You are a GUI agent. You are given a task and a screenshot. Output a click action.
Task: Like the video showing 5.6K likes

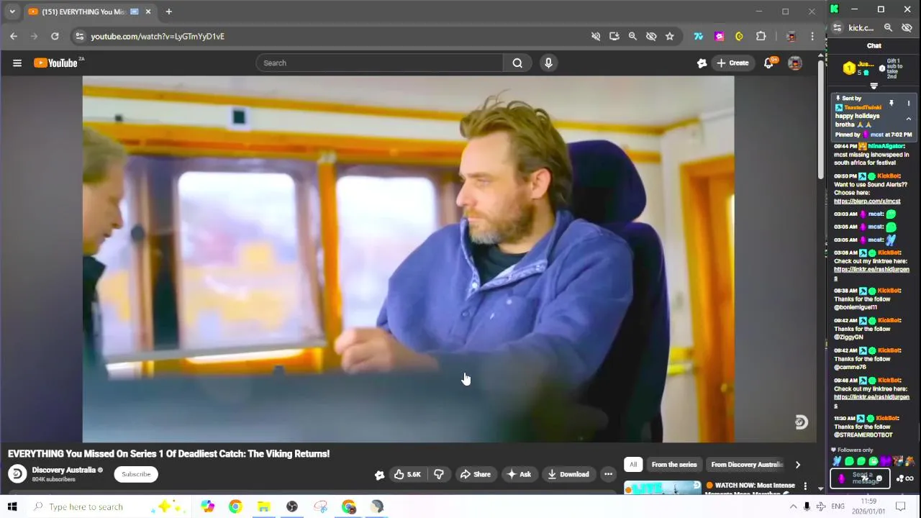[407, 474]
